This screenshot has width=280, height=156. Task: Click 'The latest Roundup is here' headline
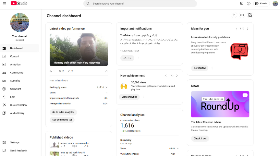click(x=206, y=122)
